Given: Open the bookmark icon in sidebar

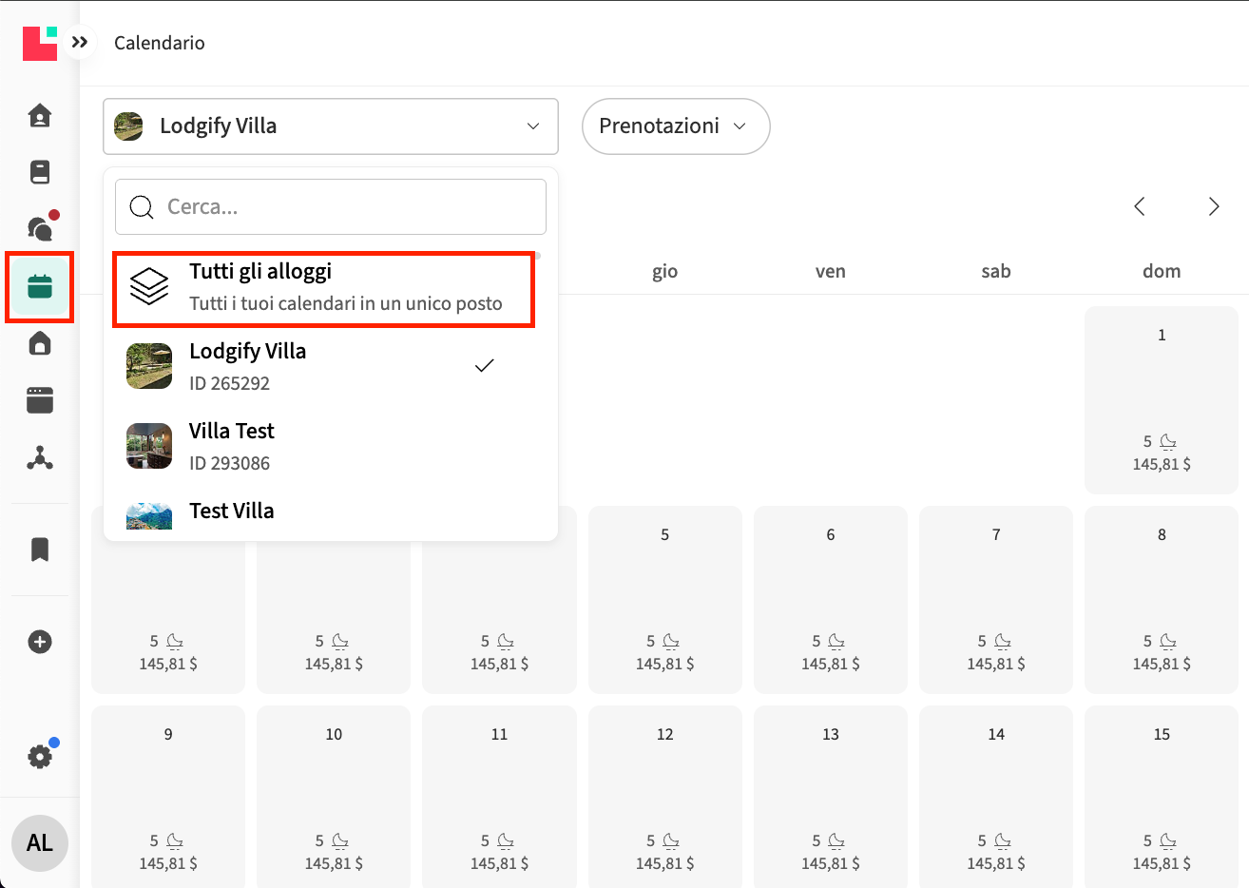Looking at the screenshot, I should tap(40, 550).
